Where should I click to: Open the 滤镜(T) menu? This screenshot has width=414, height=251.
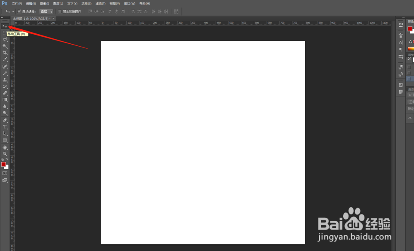100,4
